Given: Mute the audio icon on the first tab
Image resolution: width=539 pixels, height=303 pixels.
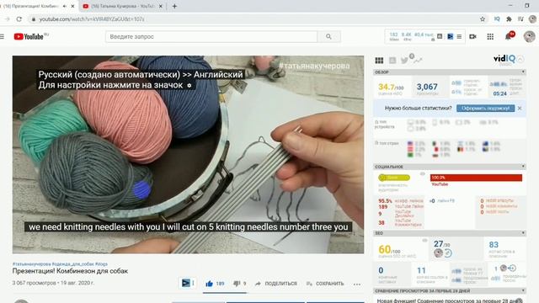Looking at the screenshot, I should 64,6.
